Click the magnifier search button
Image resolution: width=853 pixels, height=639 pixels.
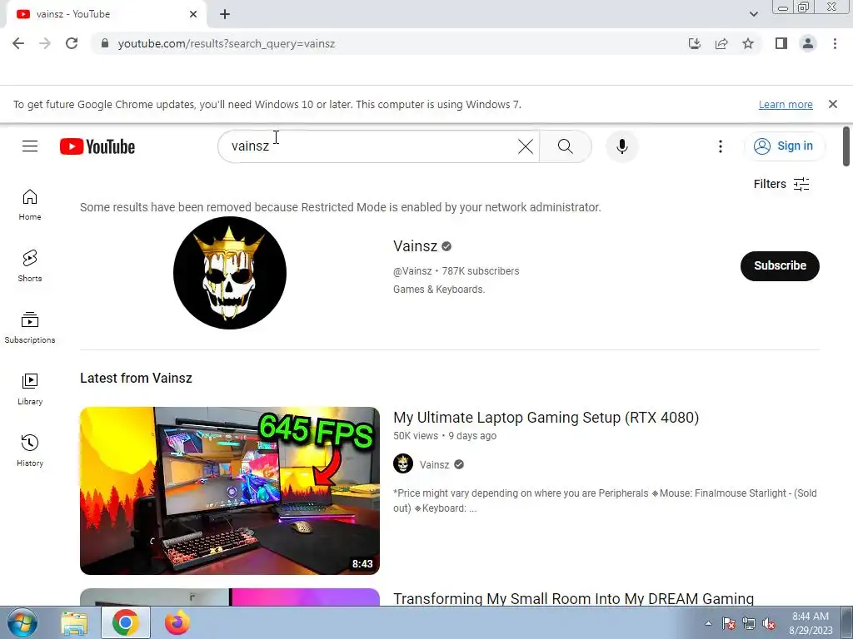[566, 146]
